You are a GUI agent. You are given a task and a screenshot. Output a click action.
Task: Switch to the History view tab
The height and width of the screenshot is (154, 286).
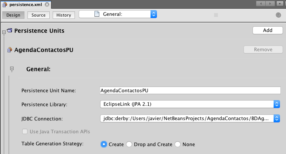click(64, 15)
